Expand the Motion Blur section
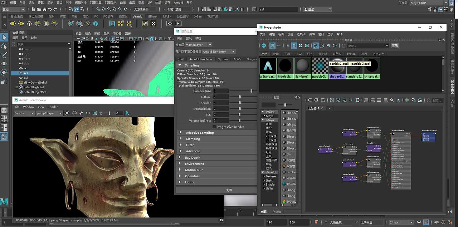Viewport: 458px width, 227px height. 180,170
